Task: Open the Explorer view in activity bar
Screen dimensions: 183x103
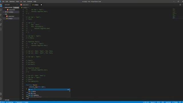Action: point(1,5)
